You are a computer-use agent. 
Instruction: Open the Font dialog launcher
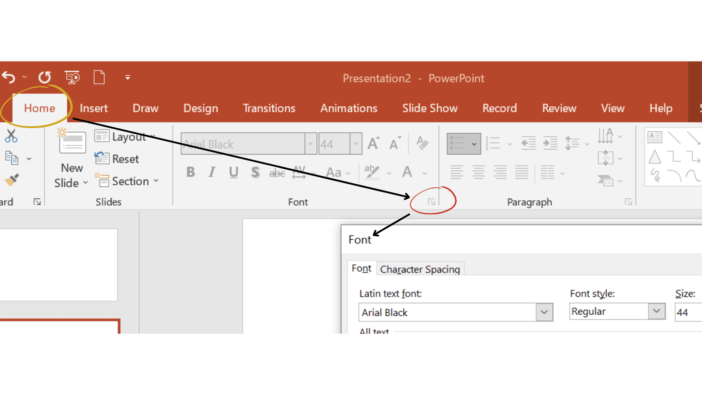click(431, 201)
